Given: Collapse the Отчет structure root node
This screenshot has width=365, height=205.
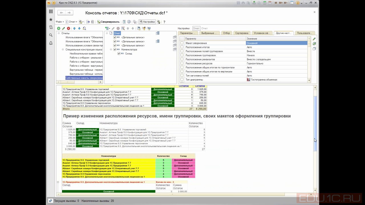Looking at the screenshot, I should [107, 33].
